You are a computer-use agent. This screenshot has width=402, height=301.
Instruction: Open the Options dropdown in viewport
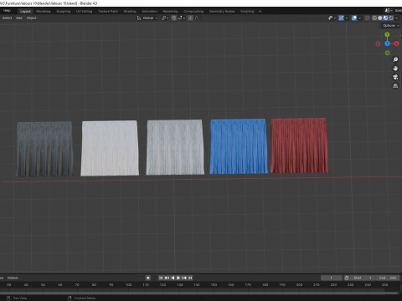coord(391,25)
